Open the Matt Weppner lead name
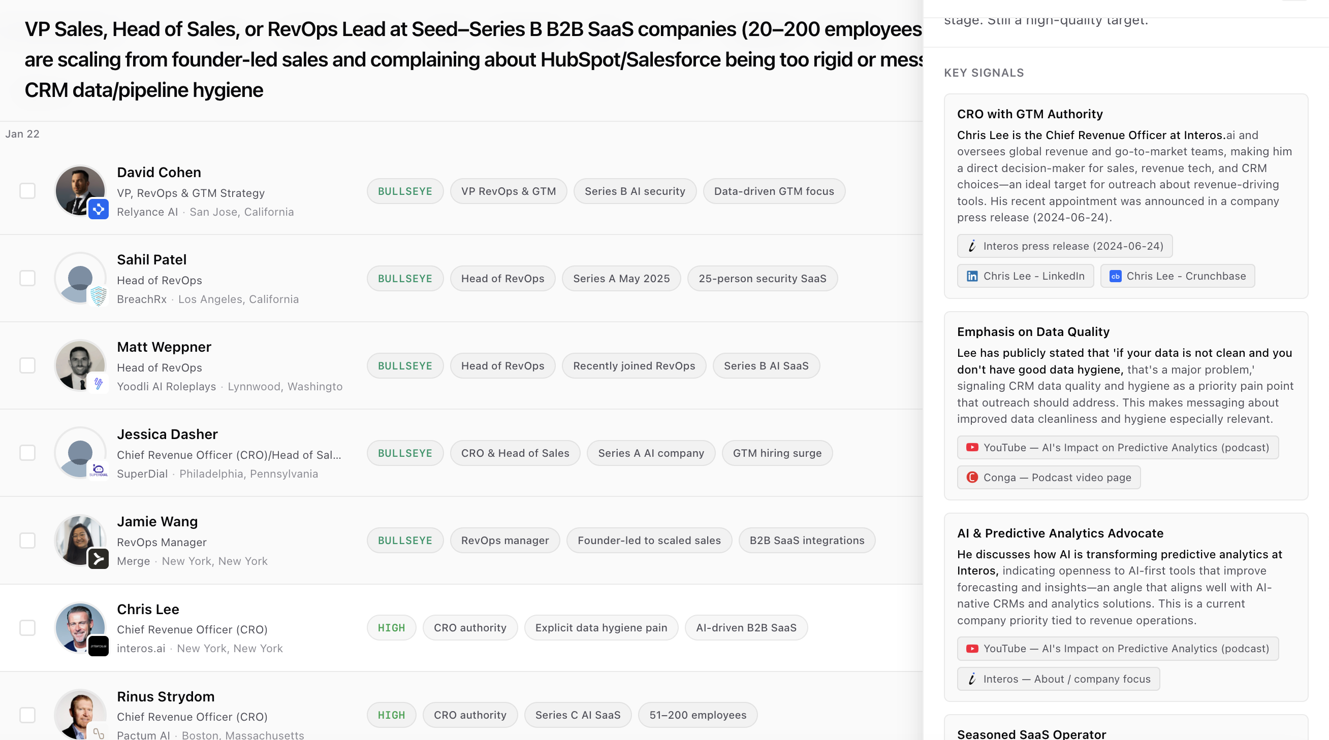 164,347
